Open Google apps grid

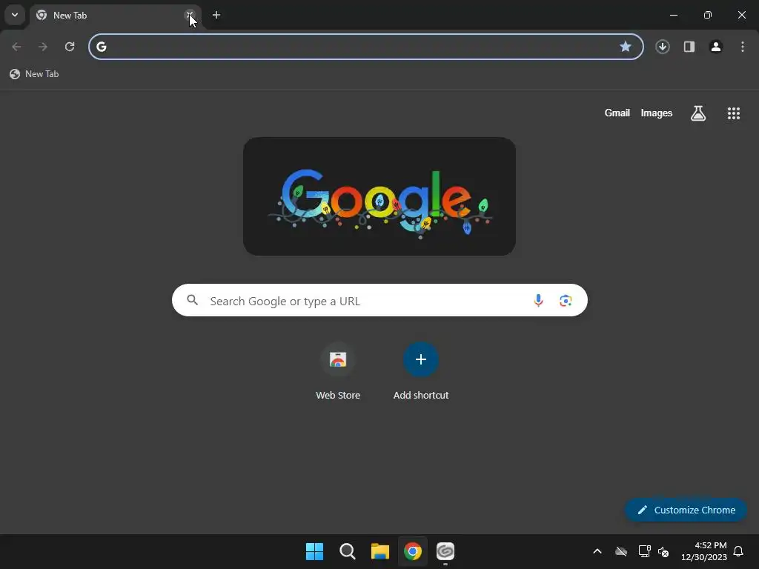[734, 113]
